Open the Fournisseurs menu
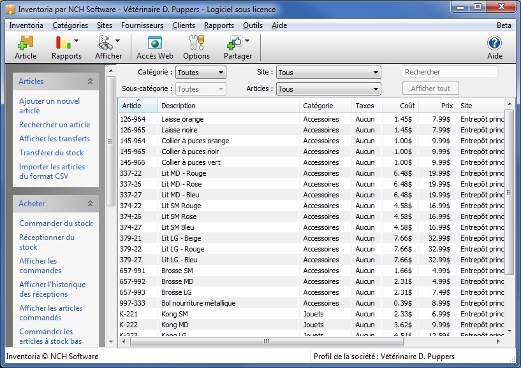The image size is (521, 368). (x=142, y=25)
